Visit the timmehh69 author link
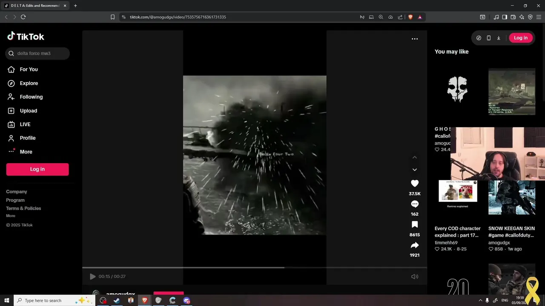Image resolution: width=545 pixels, height=306 pixels. coord(446,243)
